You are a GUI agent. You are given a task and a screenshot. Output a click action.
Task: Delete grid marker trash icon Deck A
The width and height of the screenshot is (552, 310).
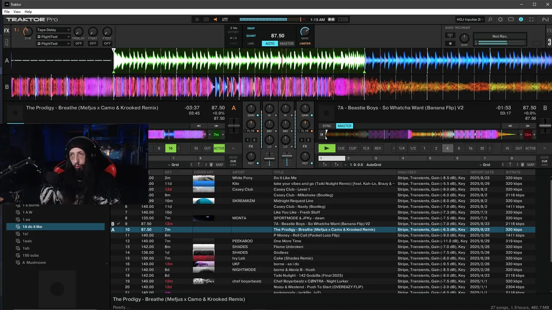tap(211, 164)
